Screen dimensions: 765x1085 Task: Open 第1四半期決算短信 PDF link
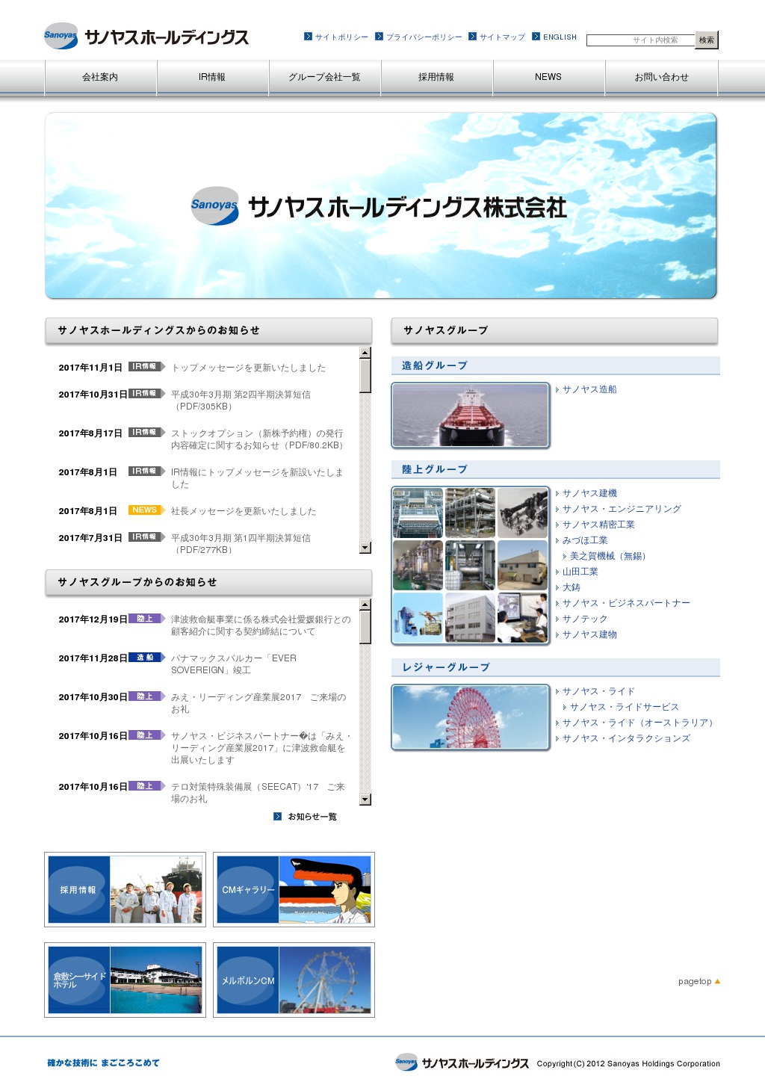[x=241, y=544]
